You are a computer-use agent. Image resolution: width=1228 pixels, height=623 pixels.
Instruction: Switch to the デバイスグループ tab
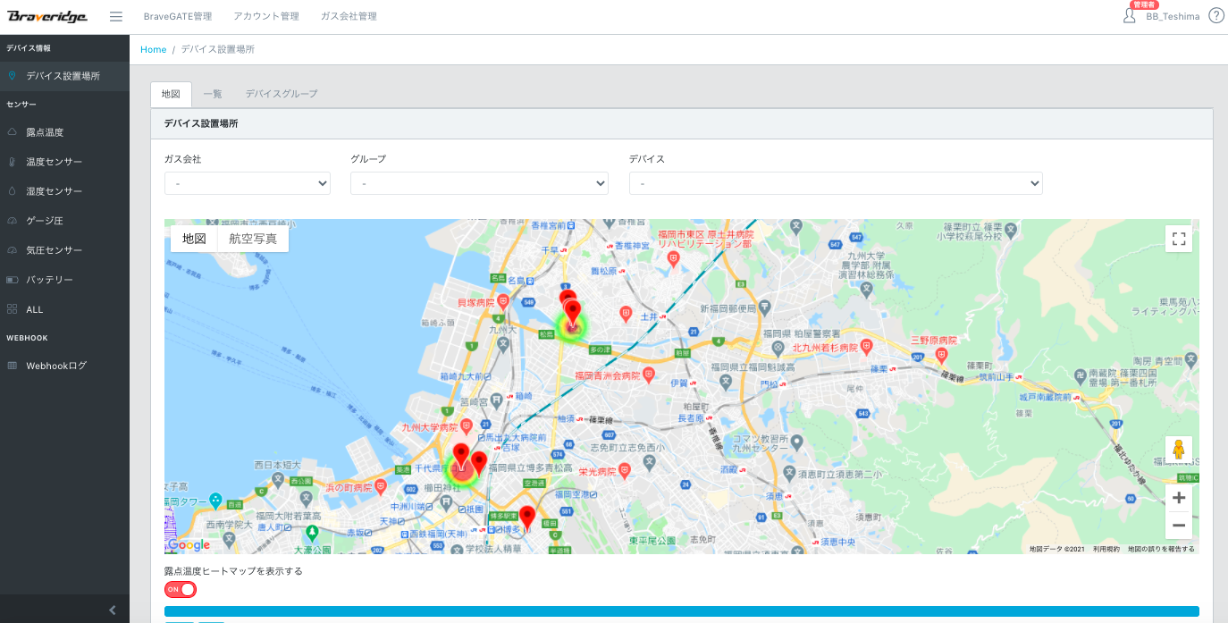tap(282, 94)
